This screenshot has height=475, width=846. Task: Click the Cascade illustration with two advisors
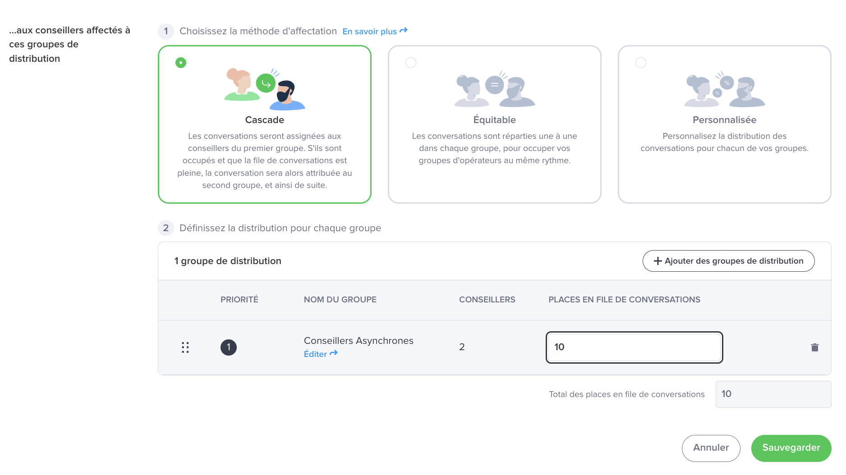pyautogui.click(x=265, y=89)
